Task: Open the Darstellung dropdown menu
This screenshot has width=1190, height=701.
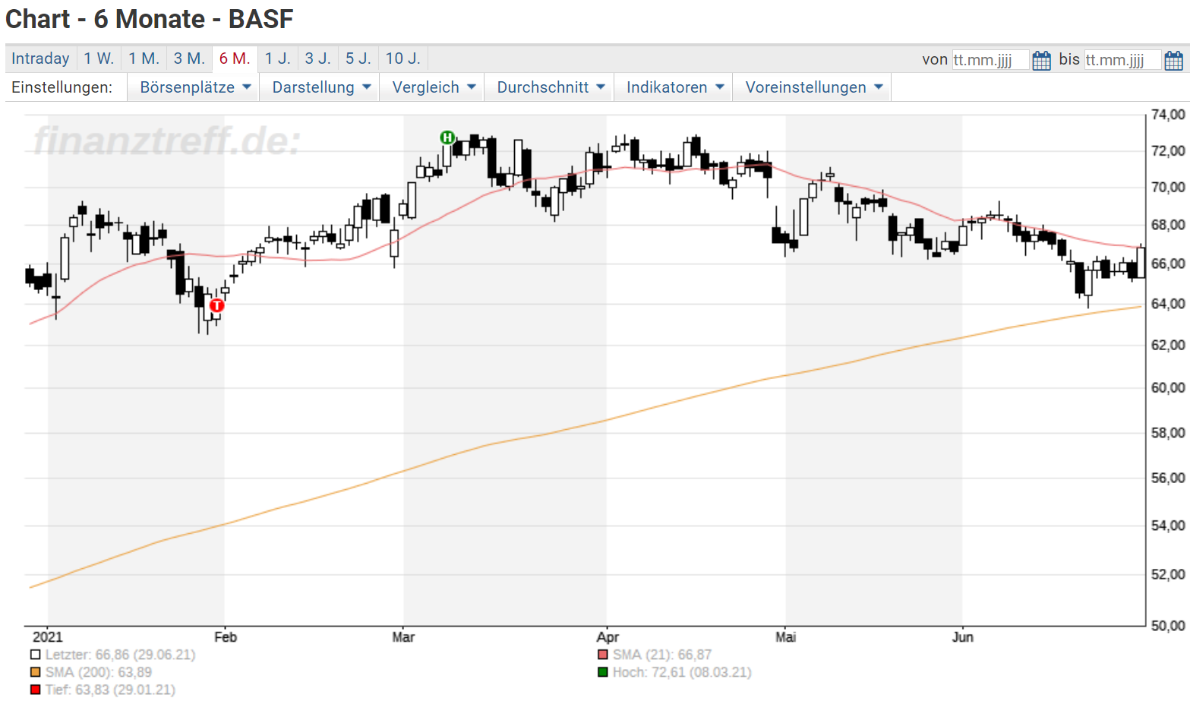Action: 321,87
